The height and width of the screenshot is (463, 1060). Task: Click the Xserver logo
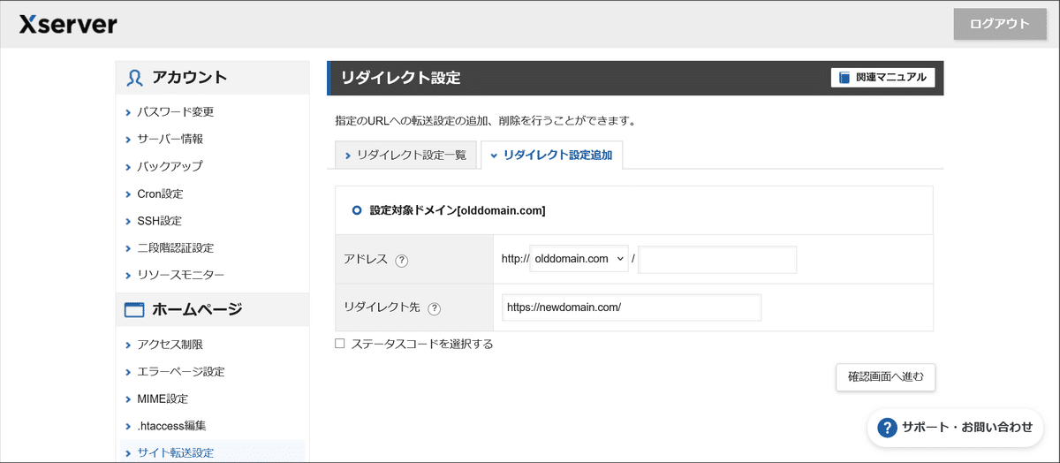[68, 25]
